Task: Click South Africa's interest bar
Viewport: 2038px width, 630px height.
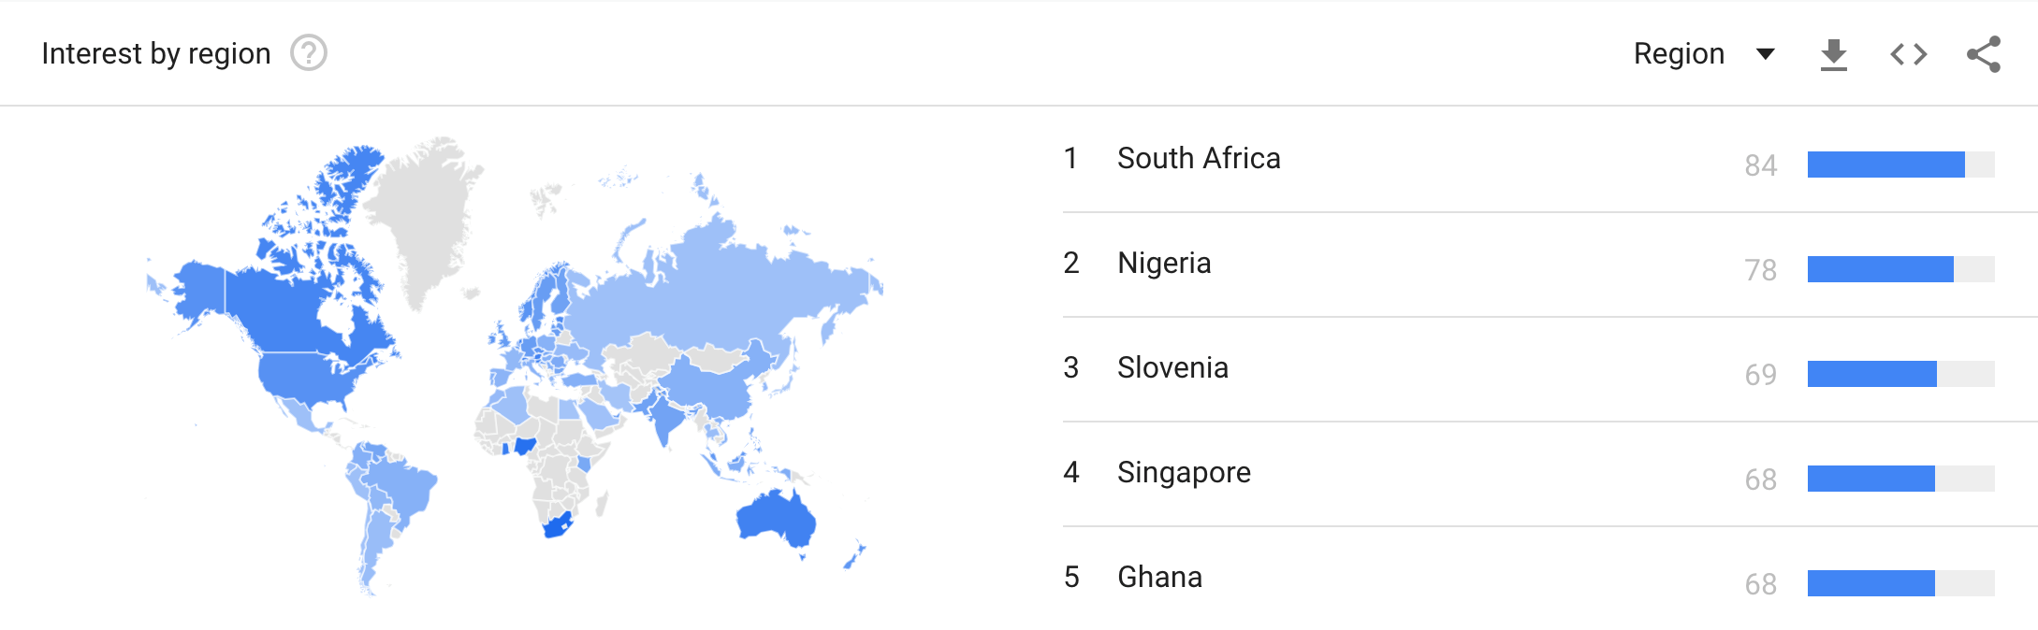Action: (x=1885, y=165)
